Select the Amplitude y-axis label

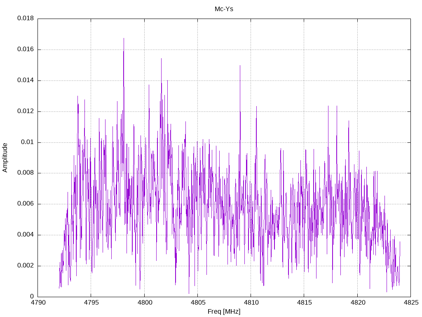click(5, 158)
